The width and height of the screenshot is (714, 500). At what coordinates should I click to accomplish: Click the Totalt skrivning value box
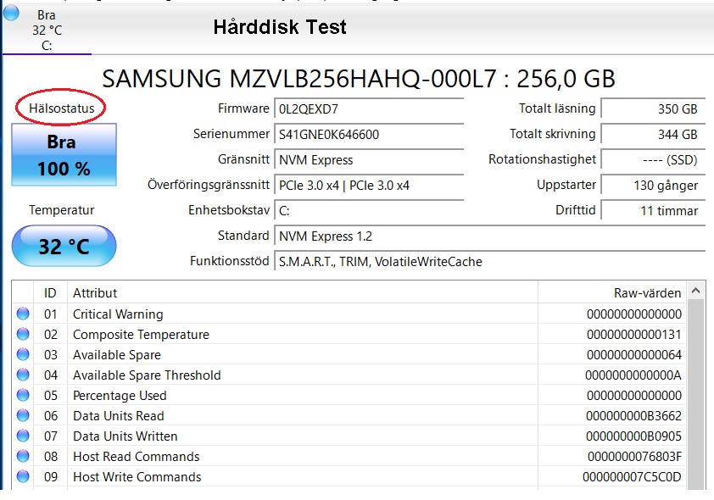pyautogui.click(x=652, y=135)
